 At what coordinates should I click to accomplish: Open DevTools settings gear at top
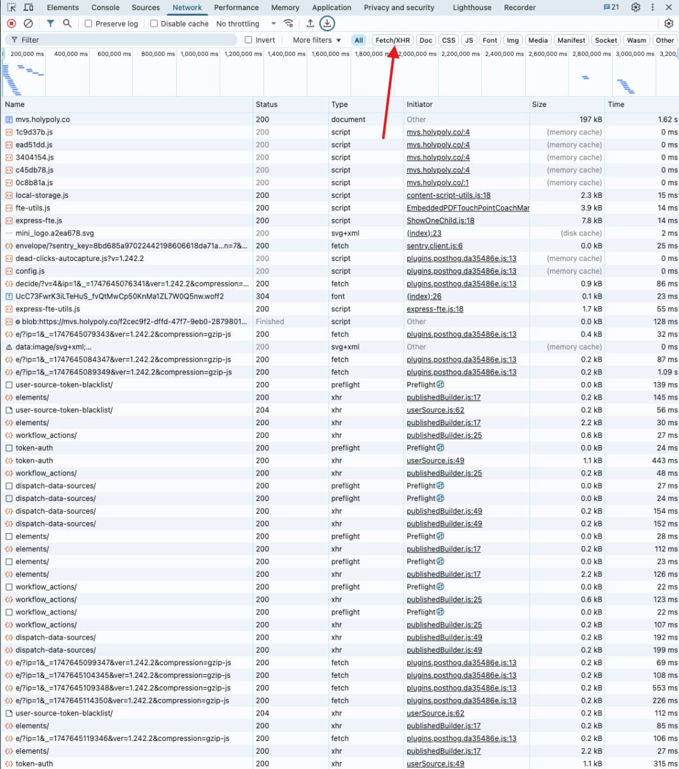[x=636, y=8]
